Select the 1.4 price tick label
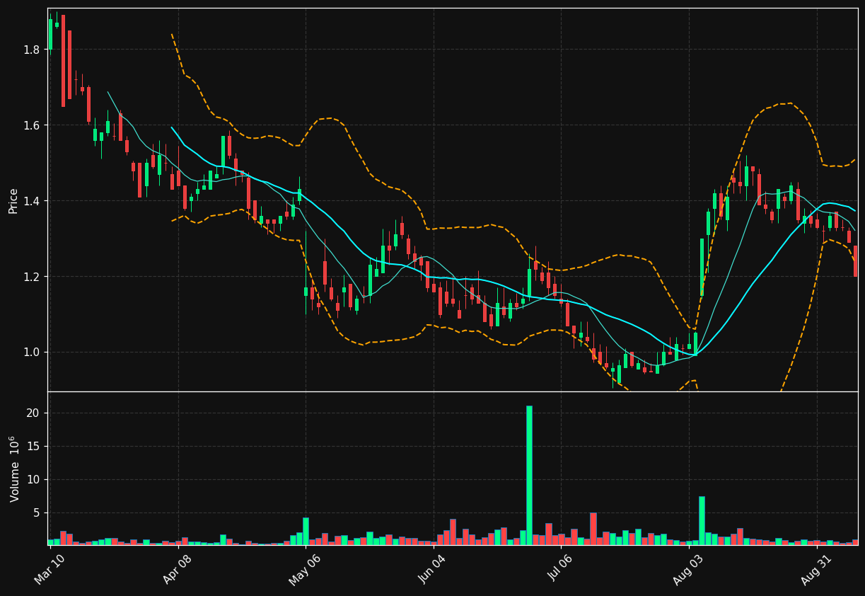Viewport: 865px width, 596px height. [32, 201]
